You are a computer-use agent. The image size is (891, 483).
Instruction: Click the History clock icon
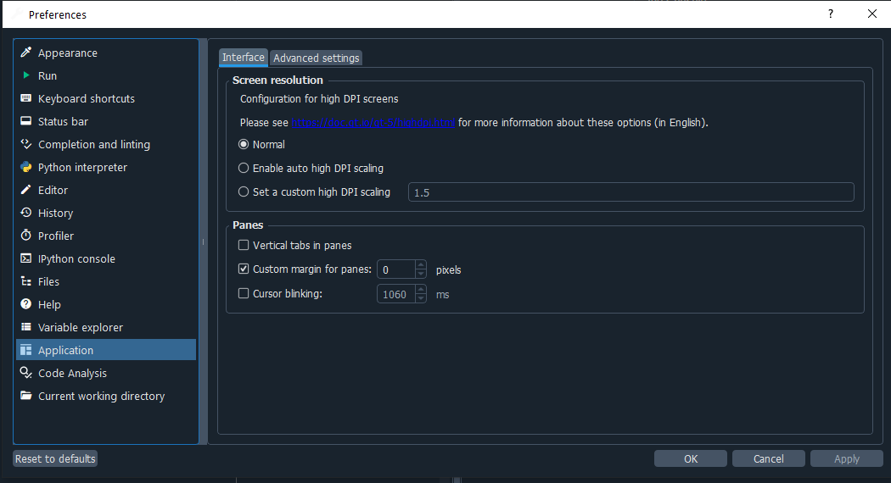click(x=25, y=213)
